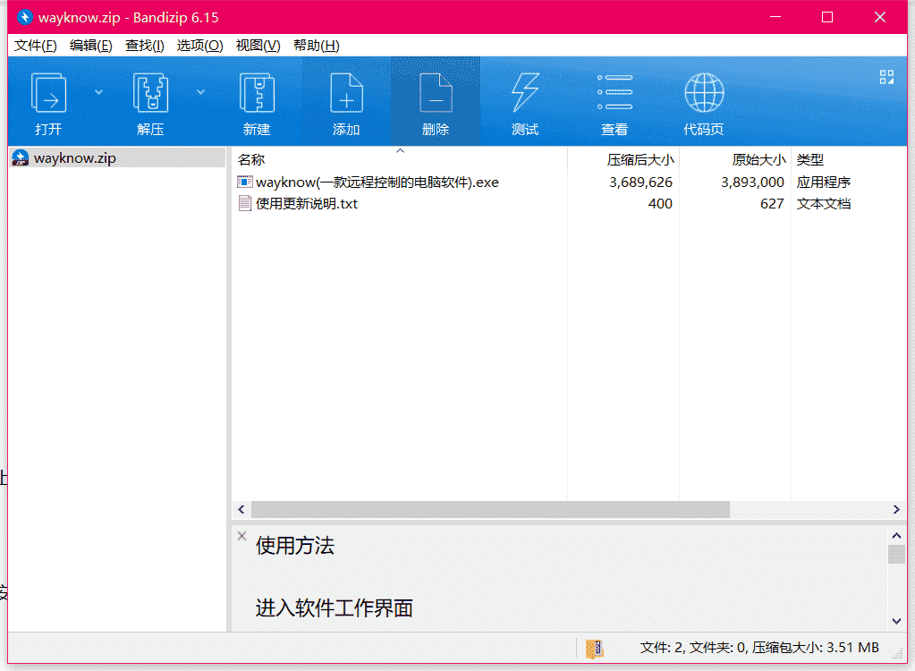Image resolution: width=915 pixels, height=671 pixels.
Task: Click the wayknow.zip archive icon in tree
Action: (20, 158)
